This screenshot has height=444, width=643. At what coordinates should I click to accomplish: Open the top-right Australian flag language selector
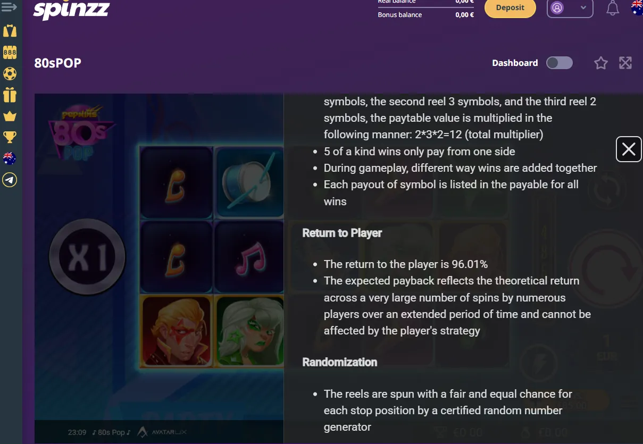click(637, 7)
